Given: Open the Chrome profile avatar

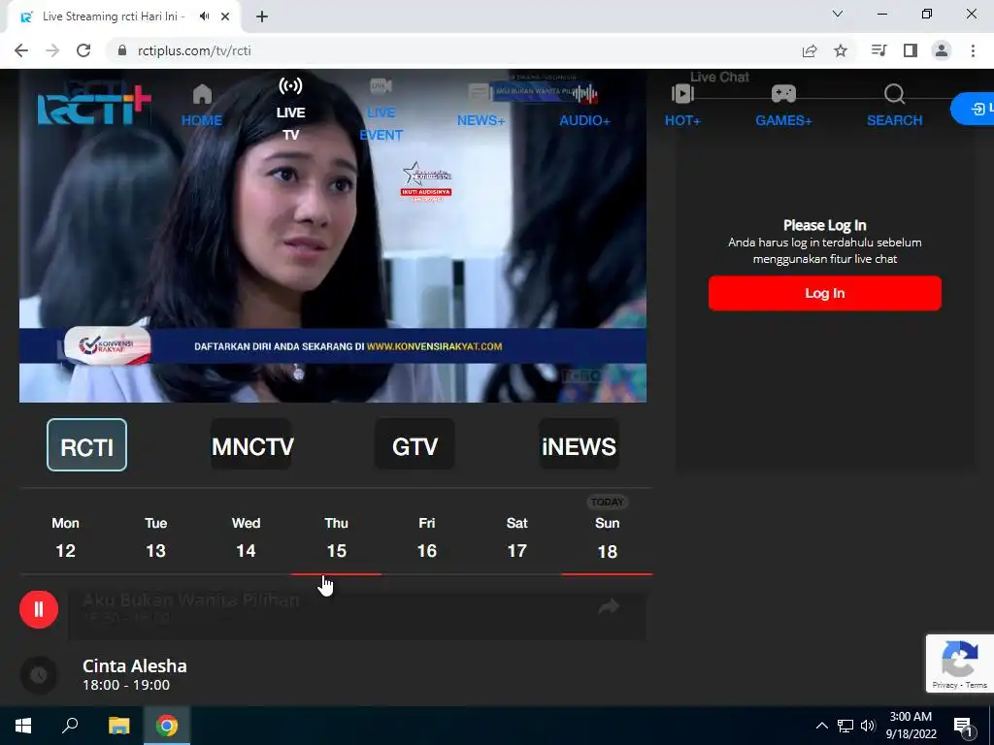Looking at the screenshot, I should coord(942,50).
